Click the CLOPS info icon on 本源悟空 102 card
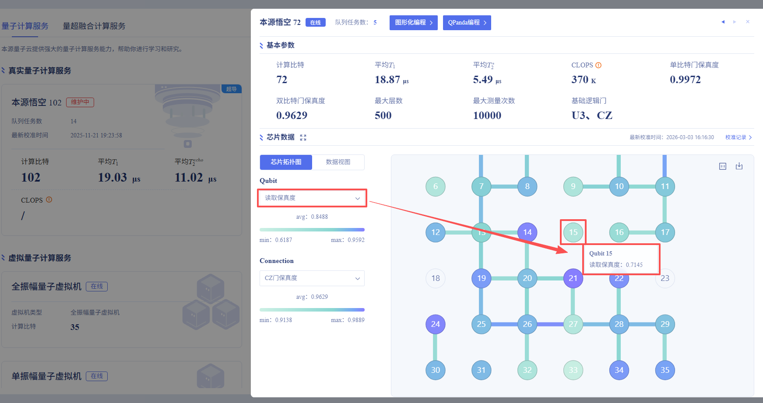763x403 pixels. click(x=49, y=200)
